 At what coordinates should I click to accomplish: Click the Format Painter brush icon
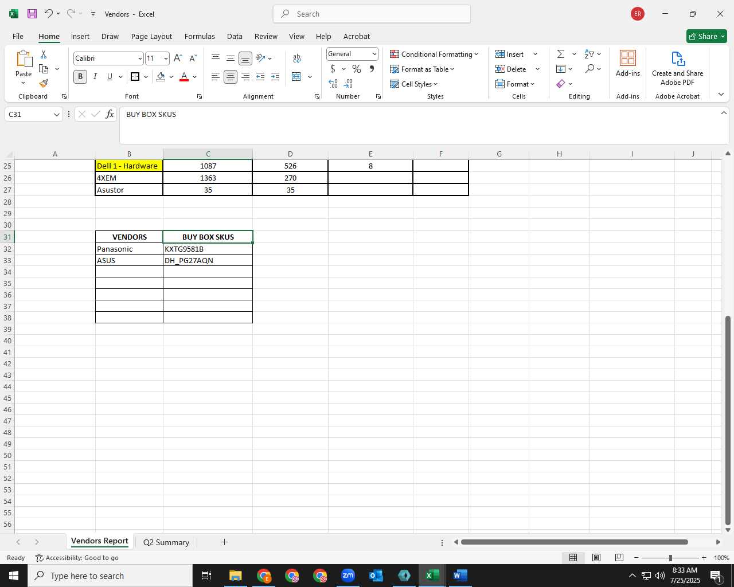(44, 84)
